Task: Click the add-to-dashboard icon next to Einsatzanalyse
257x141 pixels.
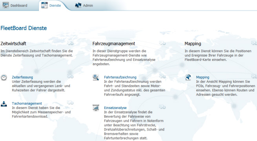Action: coord(162,107)
